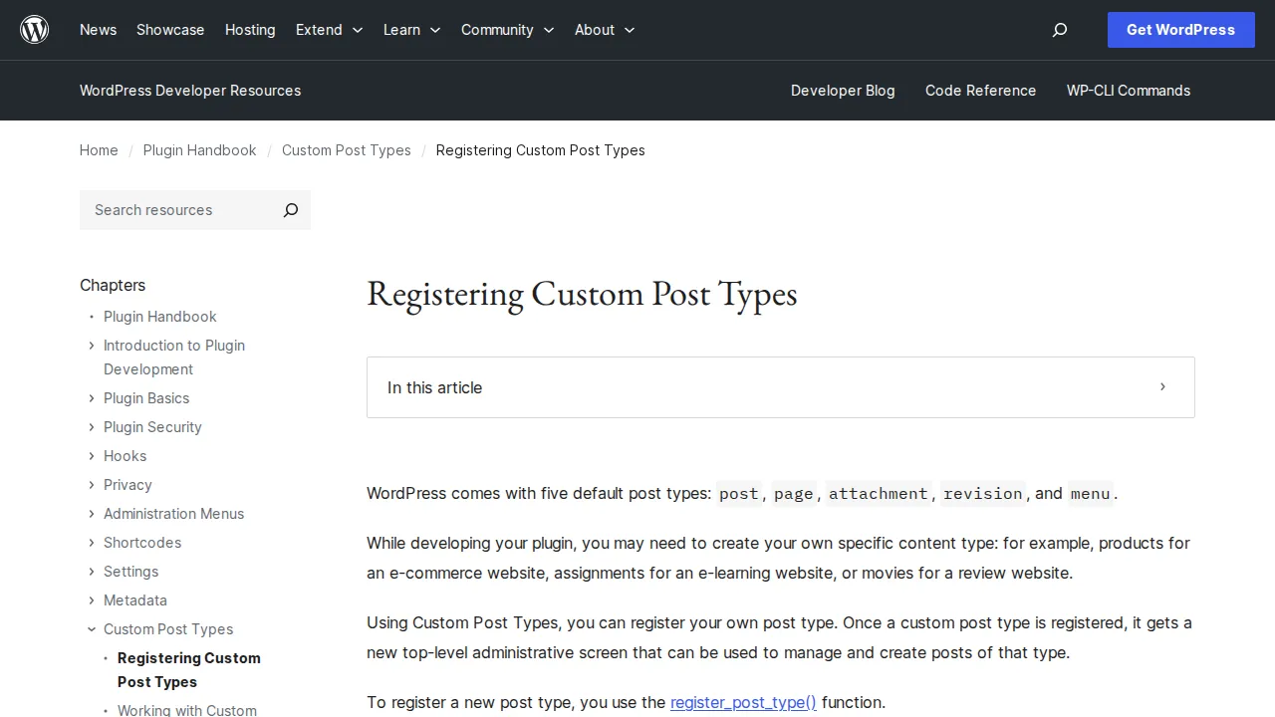Open the Learn dropdown menu
The image size is (1275, 717).
(411, 30)
